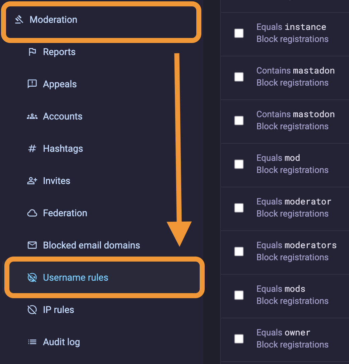Click the Invites person-add icon
The width and height of the screenshot is (349, 364).
(x=32, y=181)
